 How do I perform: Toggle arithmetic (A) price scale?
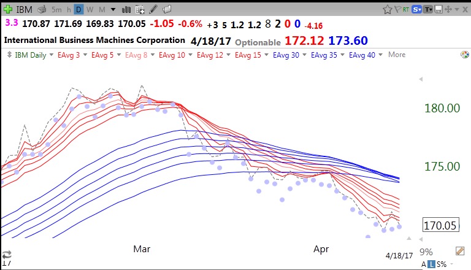(424, 264)
